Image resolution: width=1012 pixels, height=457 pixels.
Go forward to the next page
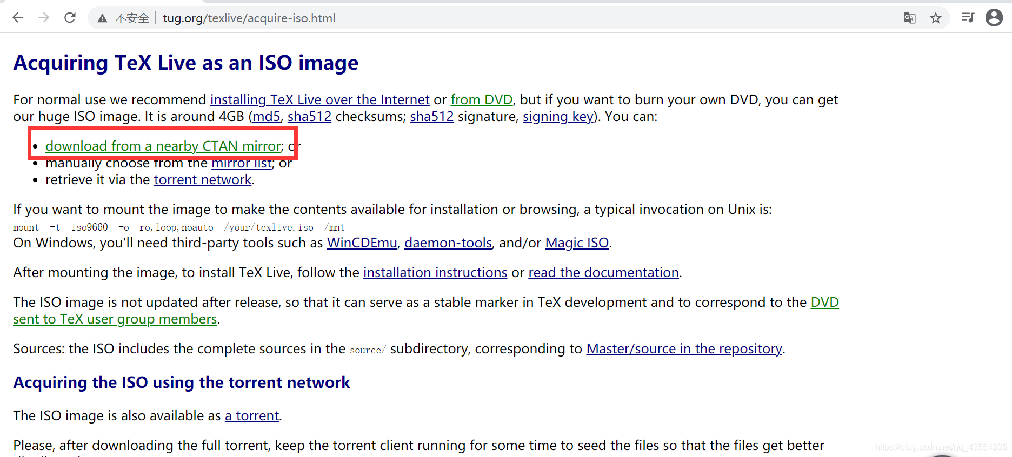[44, 18]
